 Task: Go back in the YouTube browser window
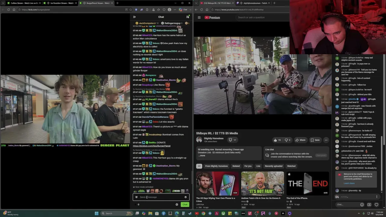coord(196,10)
